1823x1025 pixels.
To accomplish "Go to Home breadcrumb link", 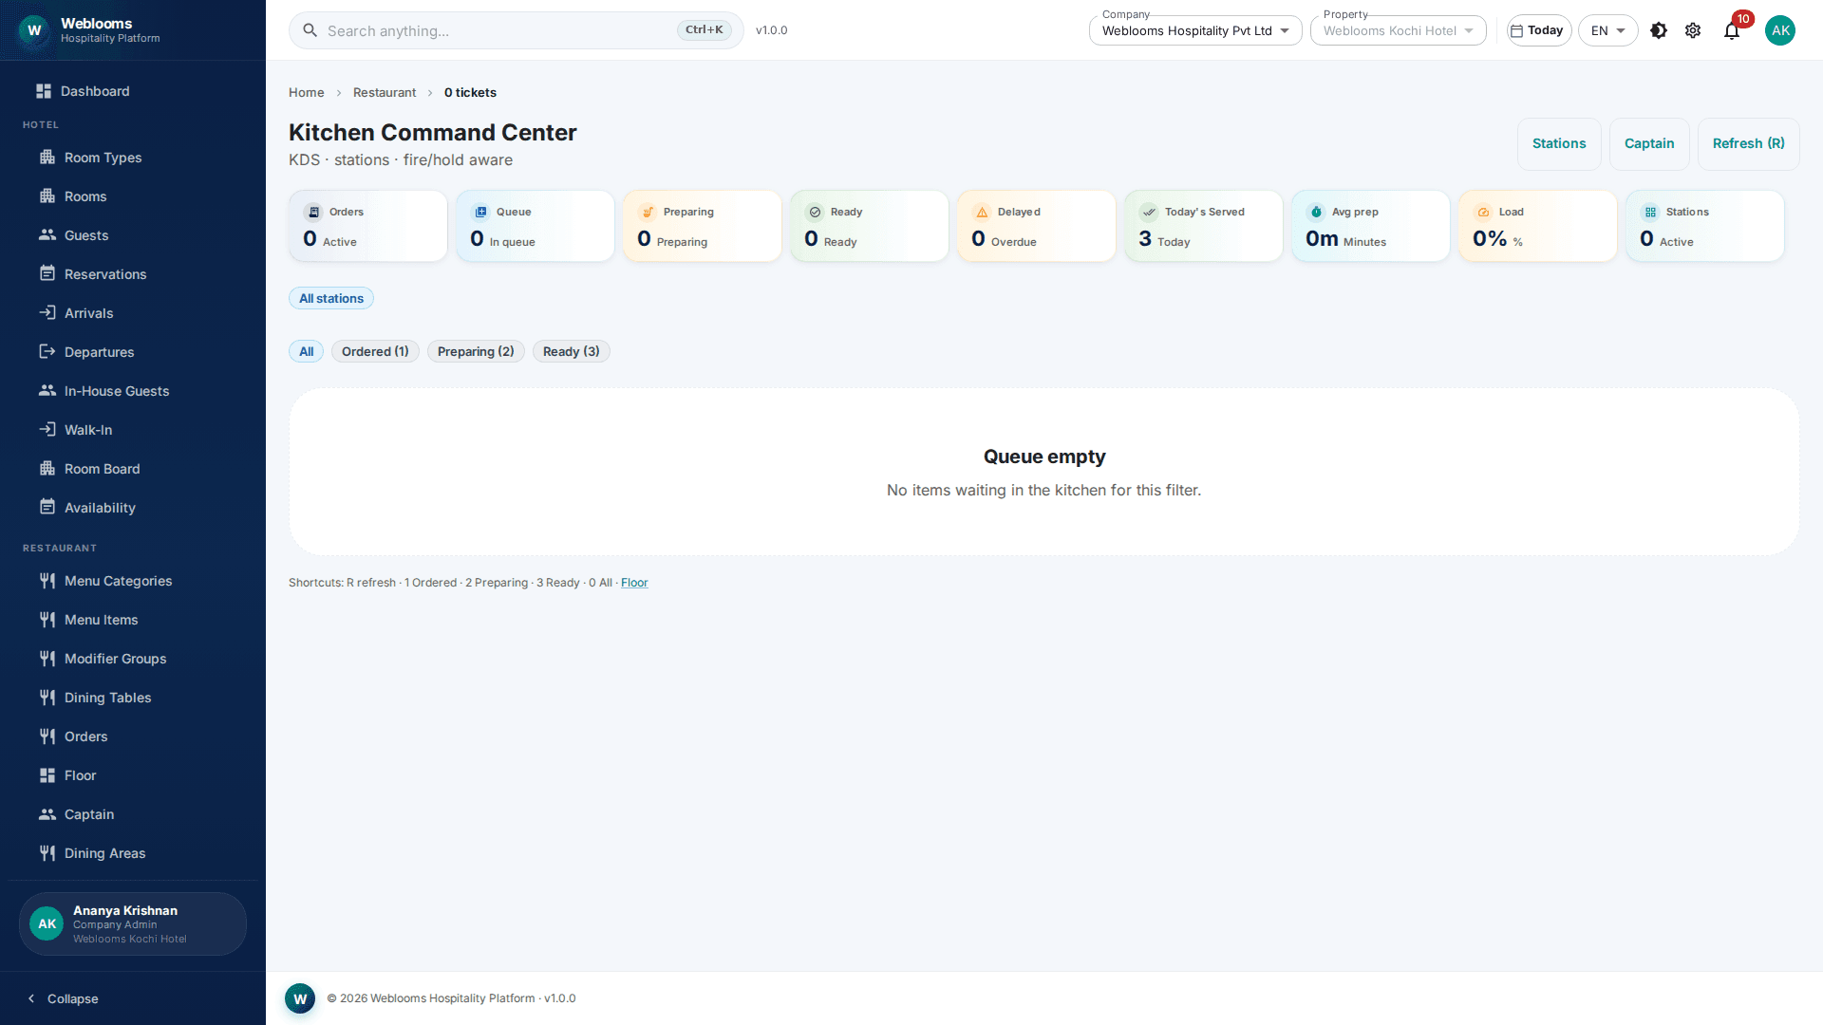I will point(306,92).
